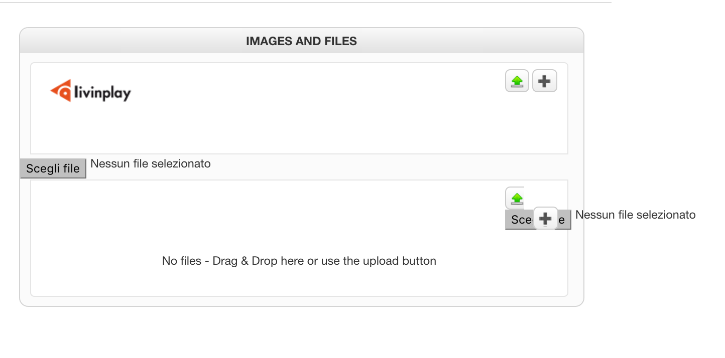This screenshot has height=358, width=725.
Task: Click partially hidden Scegli file button in files panel
Action: click(519, 220)
